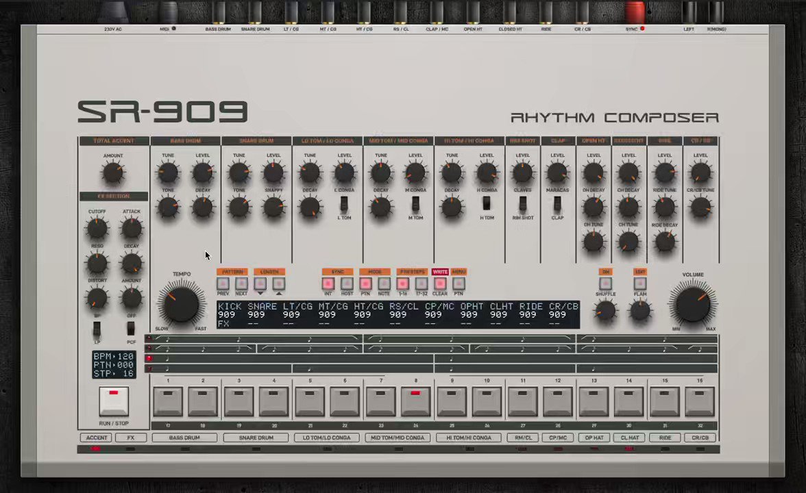This screenshot has height=493, width=806.
Task: Flip the L CONGA / L TOM switch
Action: click(344, 204)
